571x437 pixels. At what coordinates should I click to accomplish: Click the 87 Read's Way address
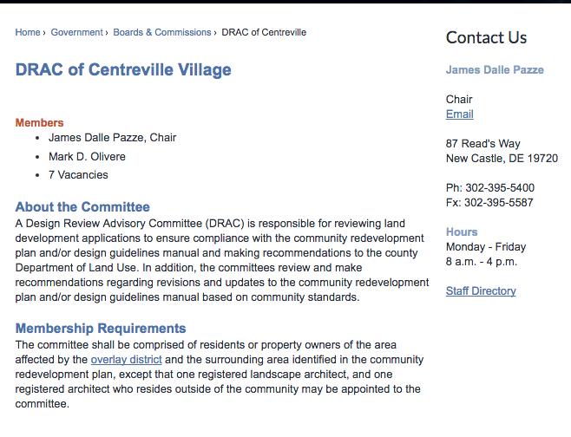[x=482, y=144]
